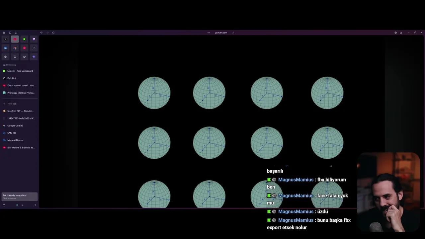Screen dimensions: 425x239
Task: Click the youtube.com address bar
Action: pos(221,33)
